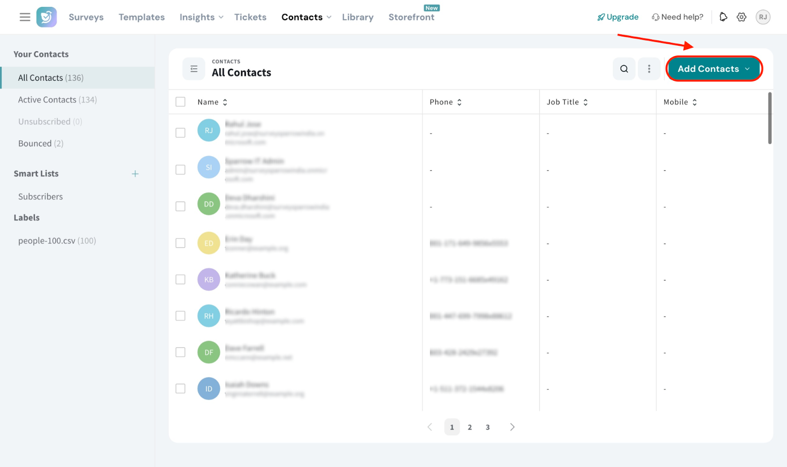Open the settings gear icon
Screen dimensions: 787x467
point(741,17)
